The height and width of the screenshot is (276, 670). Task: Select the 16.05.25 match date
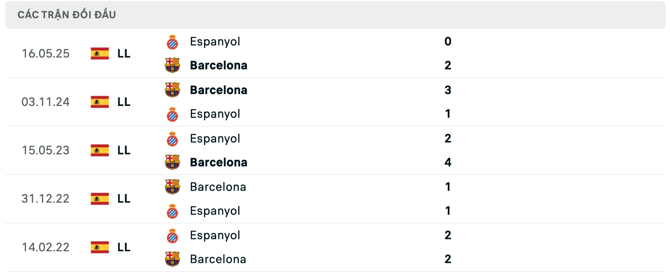point(45,53)
